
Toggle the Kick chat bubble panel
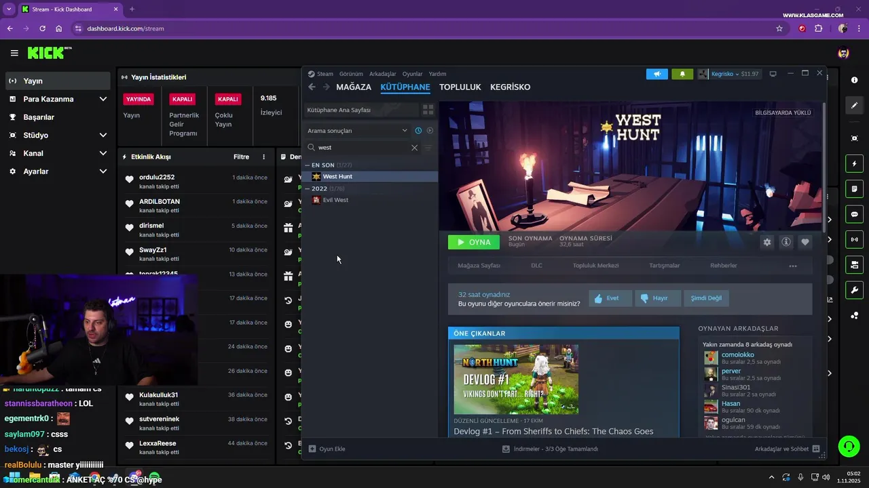(x=854, y=214)
